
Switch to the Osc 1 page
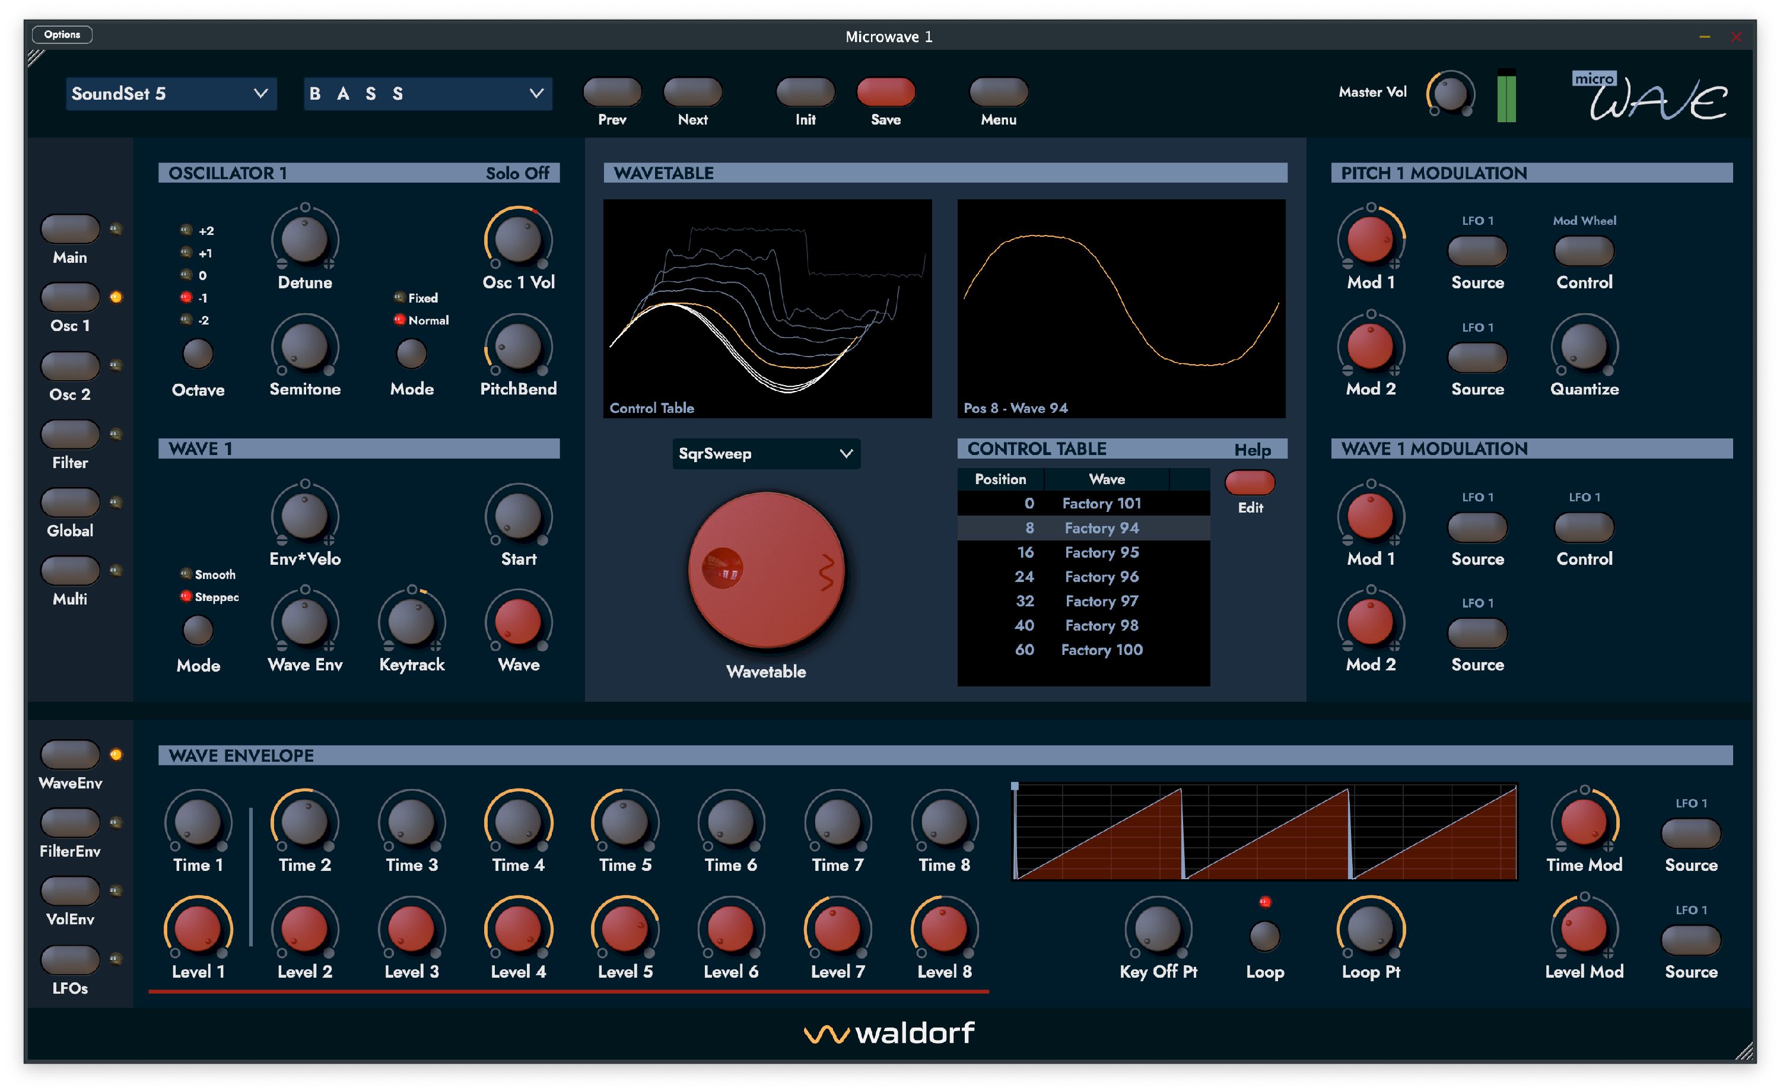point(70,297)
